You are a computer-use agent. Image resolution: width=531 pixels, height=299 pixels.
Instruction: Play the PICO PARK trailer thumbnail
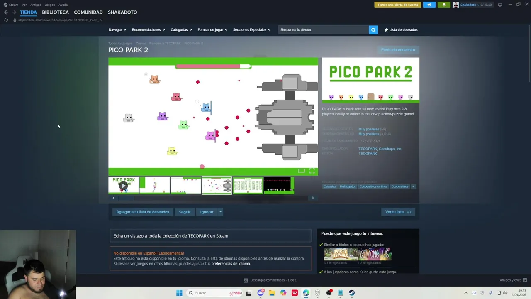(x=124, y=186)
